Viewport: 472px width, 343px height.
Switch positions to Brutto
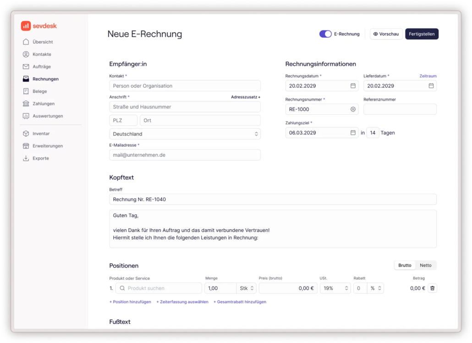(x=405, y=265)
